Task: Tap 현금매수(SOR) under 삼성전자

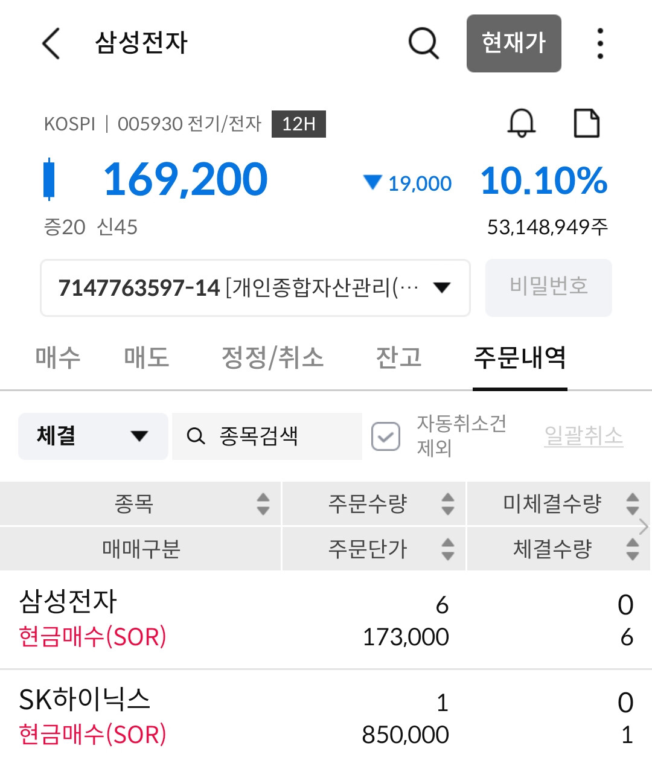Action: [92, 637]
